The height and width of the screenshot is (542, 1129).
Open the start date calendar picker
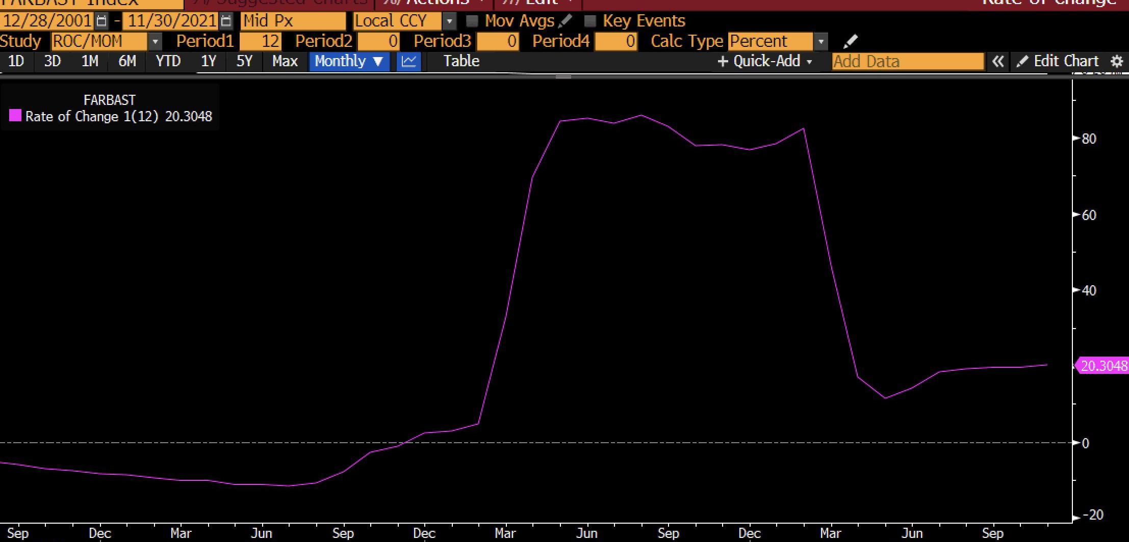102,21
